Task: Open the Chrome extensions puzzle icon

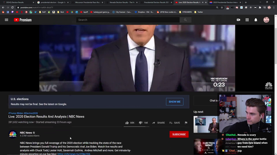Action: (x=260, y=7)
